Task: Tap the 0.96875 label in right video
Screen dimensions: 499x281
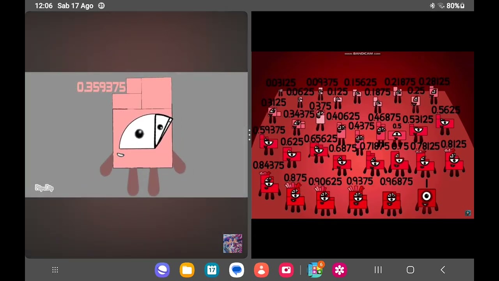Action: pos(396,181)
